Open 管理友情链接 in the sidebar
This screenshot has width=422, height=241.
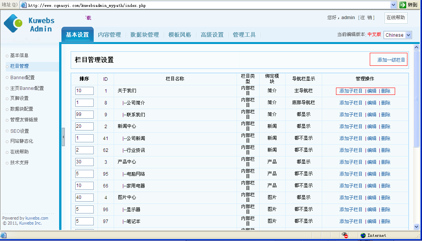coord(24,120)
